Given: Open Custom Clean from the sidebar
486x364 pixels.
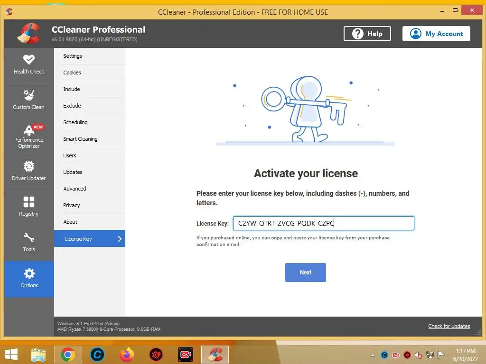Looking at the screenshot, I should [29, 100].
